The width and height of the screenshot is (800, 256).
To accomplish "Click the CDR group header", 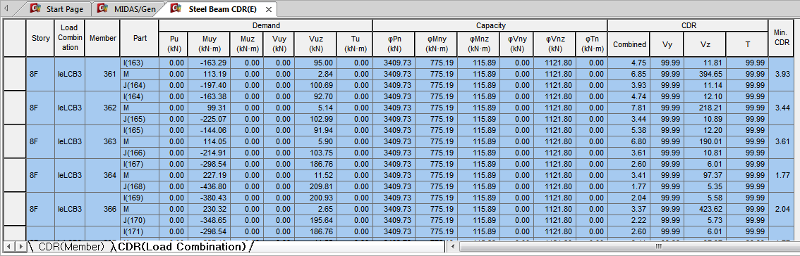I will pos(688,25).
